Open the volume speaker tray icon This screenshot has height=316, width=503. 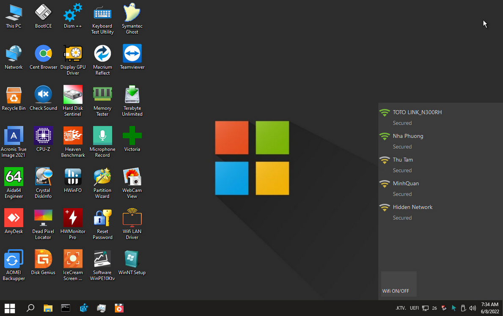pyautogui.click(x=473, y=308)
